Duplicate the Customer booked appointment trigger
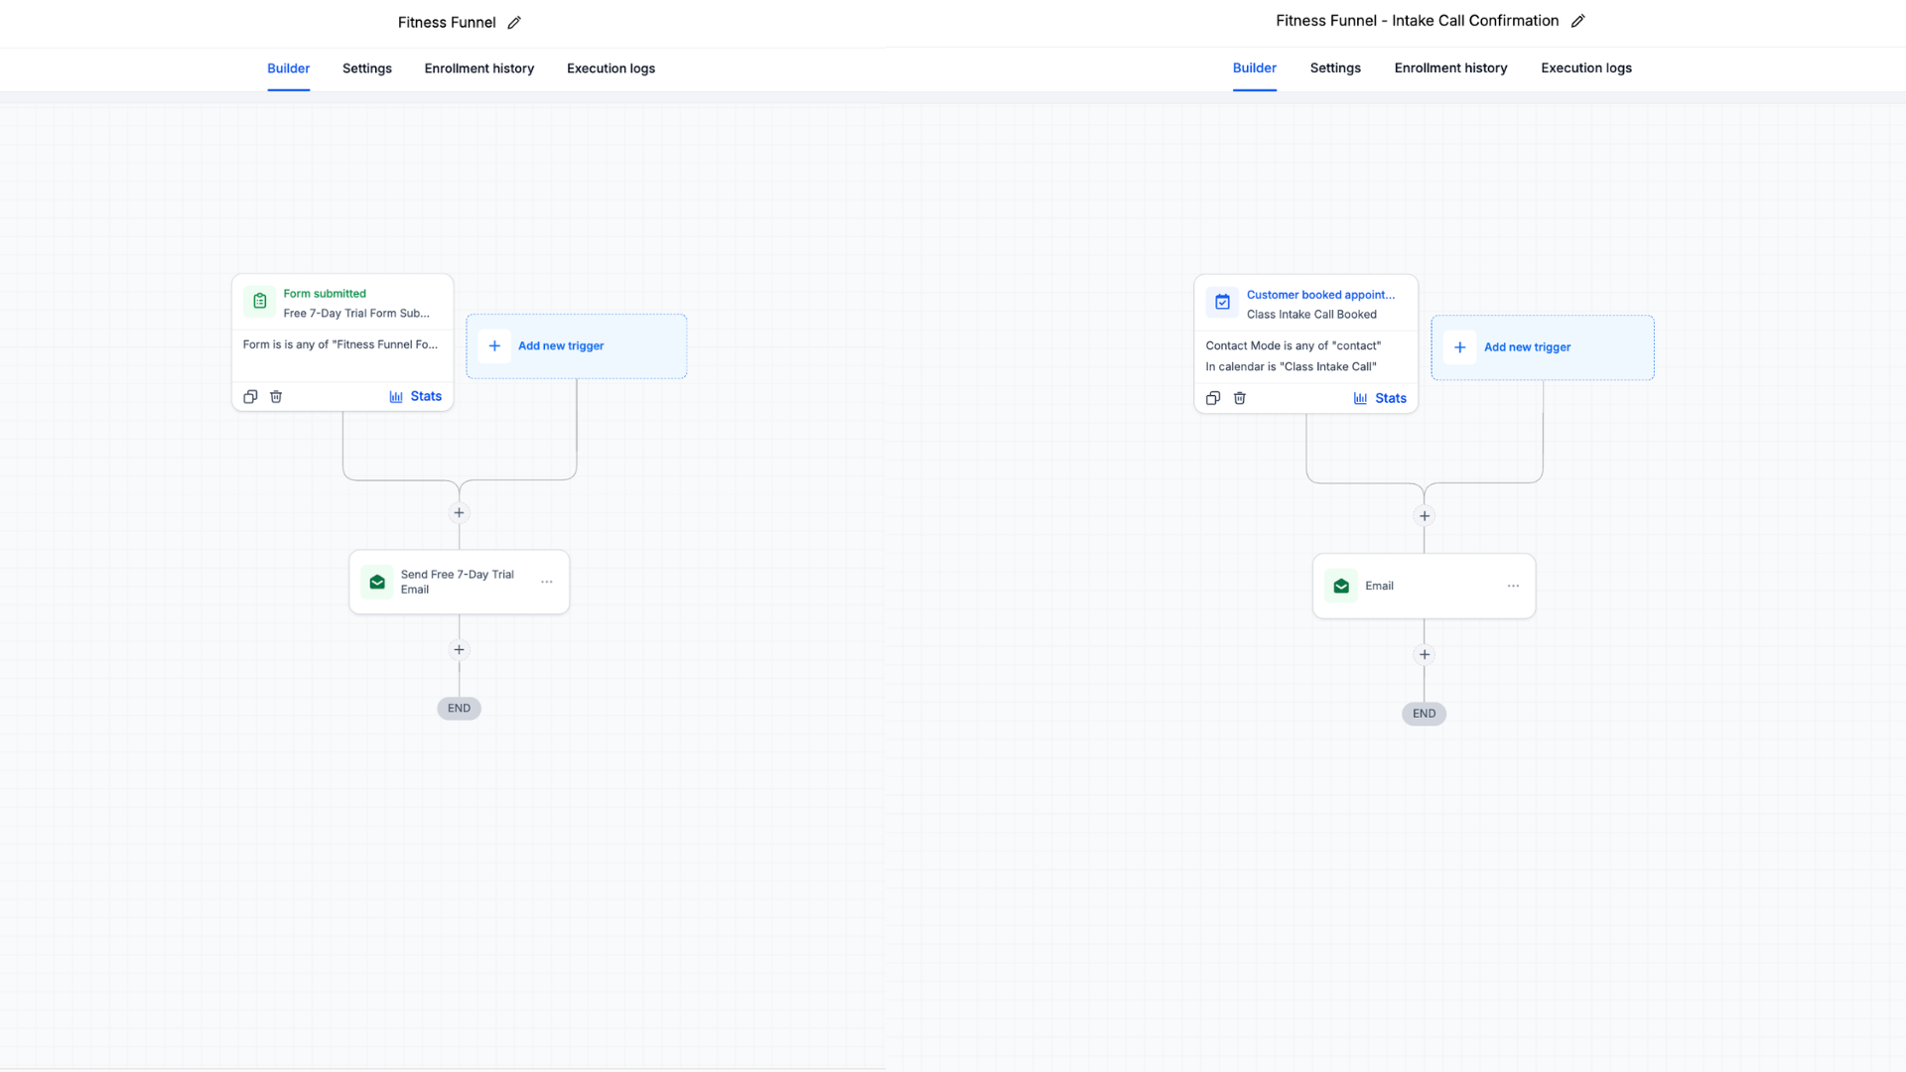1906x1072 pixels. pos(1213,398)
